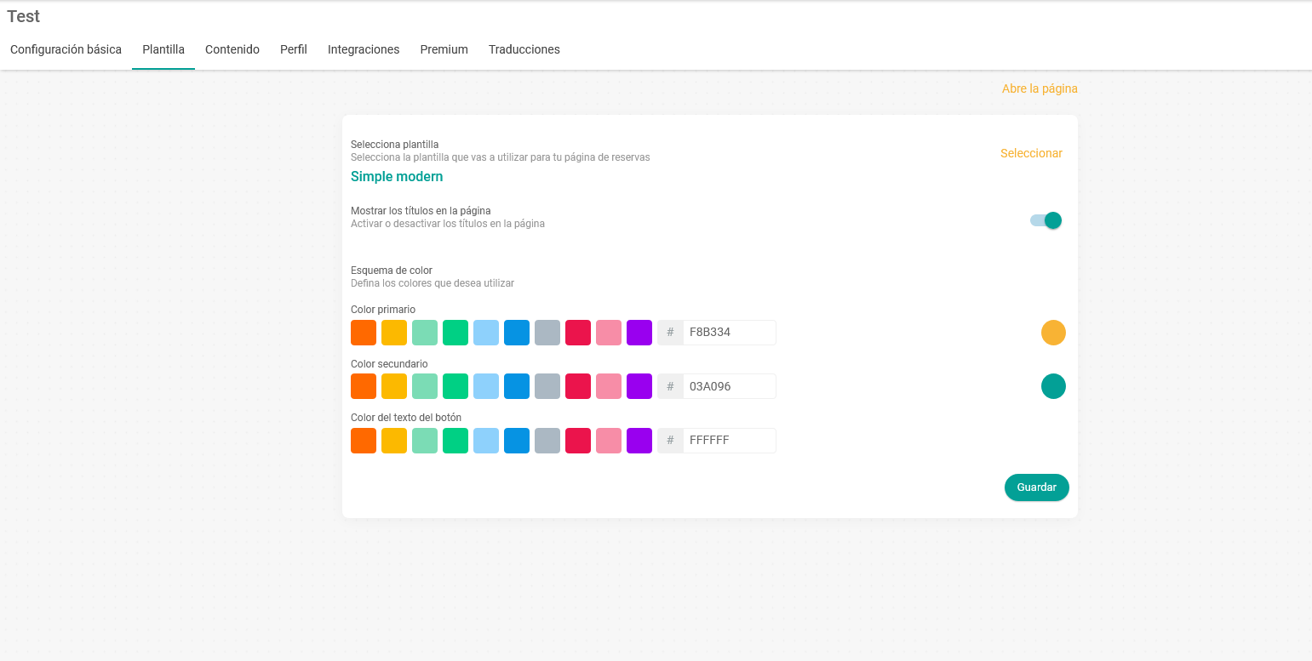Image resolution: width=1312 pixels, height=661 pixels.
Task: Go to the Integraciones tab
Action: 364,49
